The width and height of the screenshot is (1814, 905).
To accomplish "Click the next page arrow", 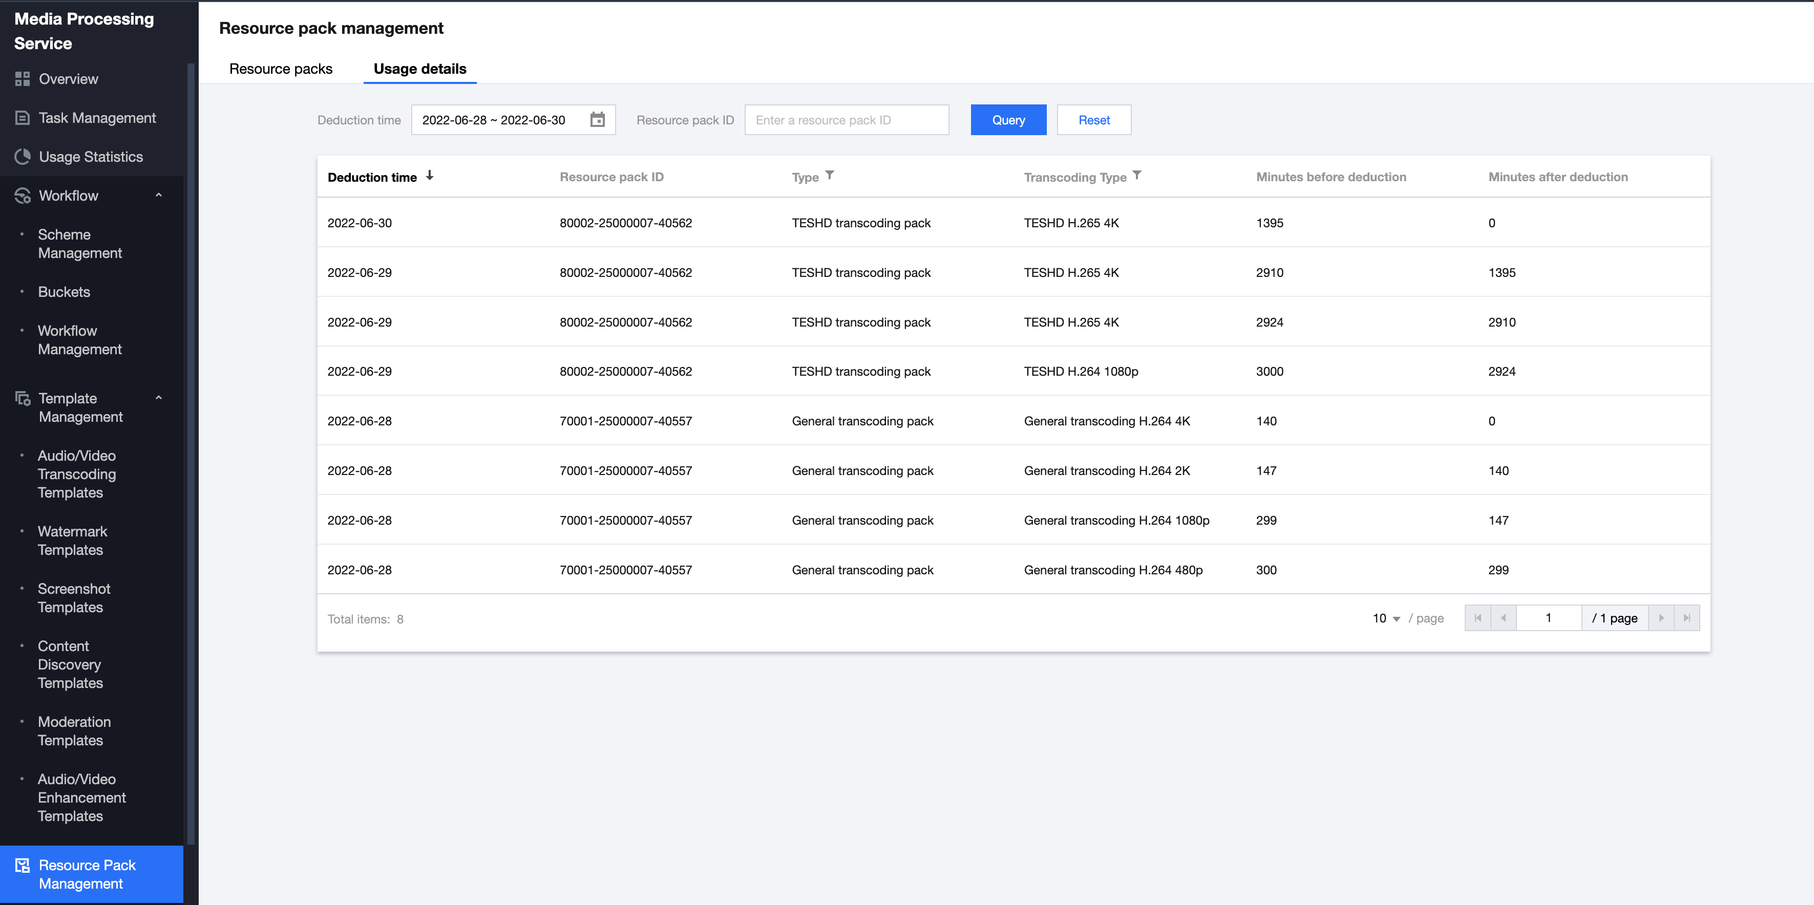I will [1661, 618].
